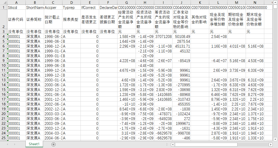Select column A header

pyautogui.click(x=16, y=3)
